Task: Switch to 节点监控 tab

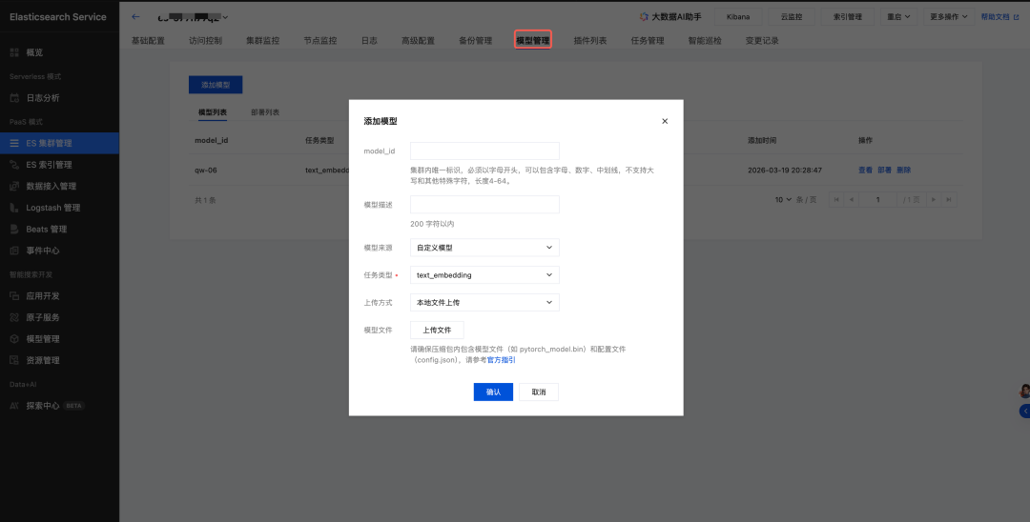Action: (x=319, y=41)
